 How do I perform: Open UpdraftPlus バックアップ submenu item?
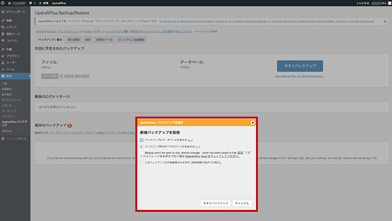[x=14, y=123]
